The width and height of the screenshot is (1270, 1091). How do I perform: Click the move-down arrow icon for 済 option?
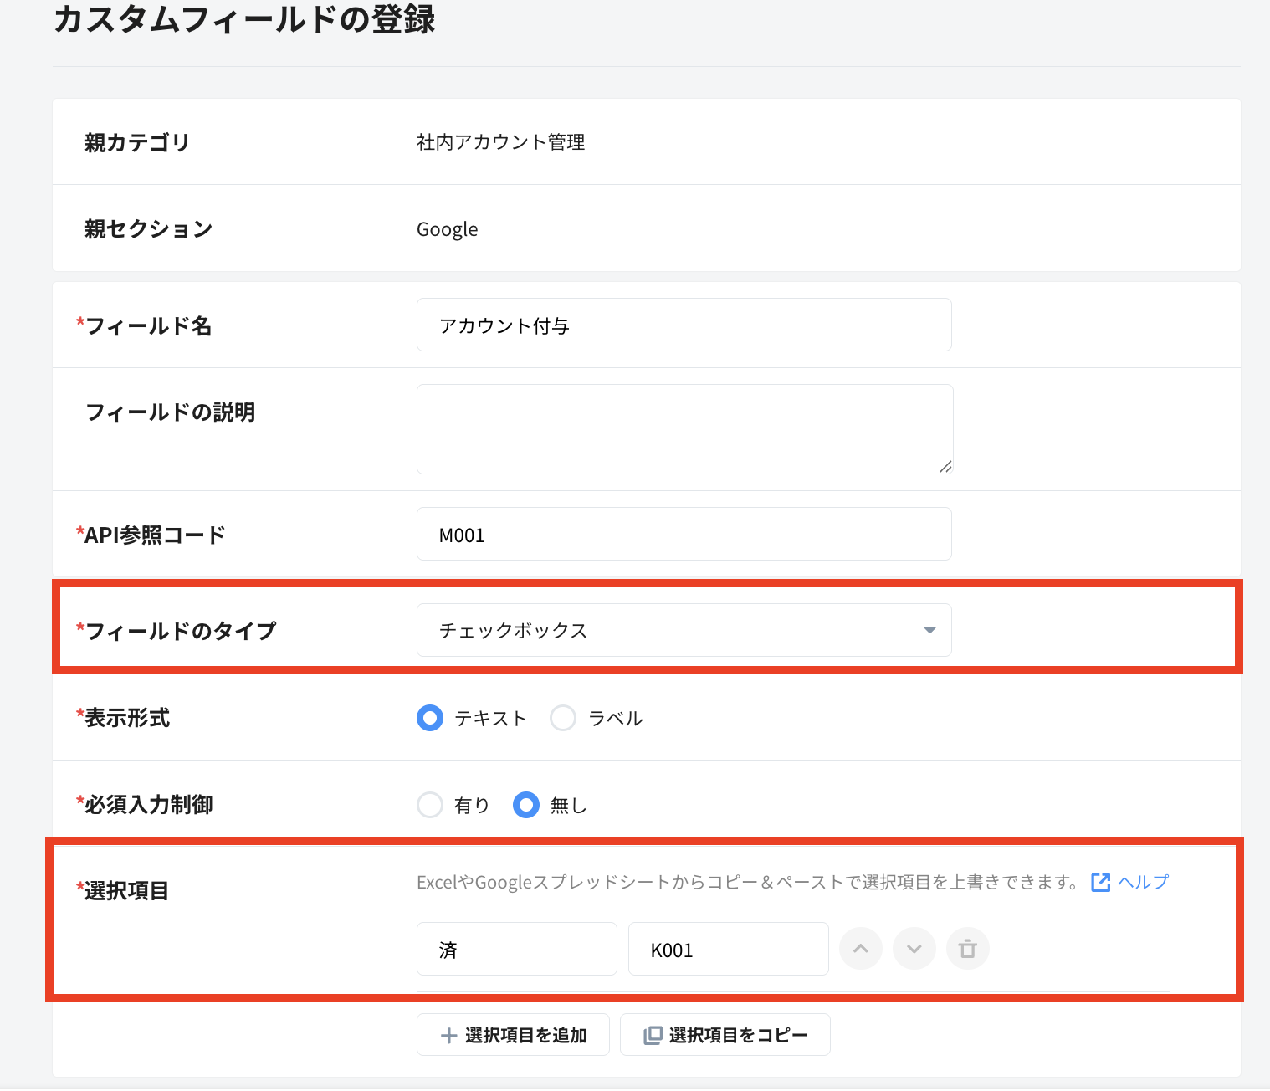(x=914, y=949)
